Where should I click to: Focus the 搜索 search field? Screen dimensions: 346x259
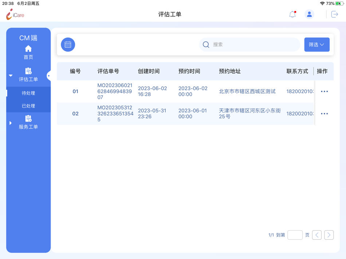coord(249,44)
